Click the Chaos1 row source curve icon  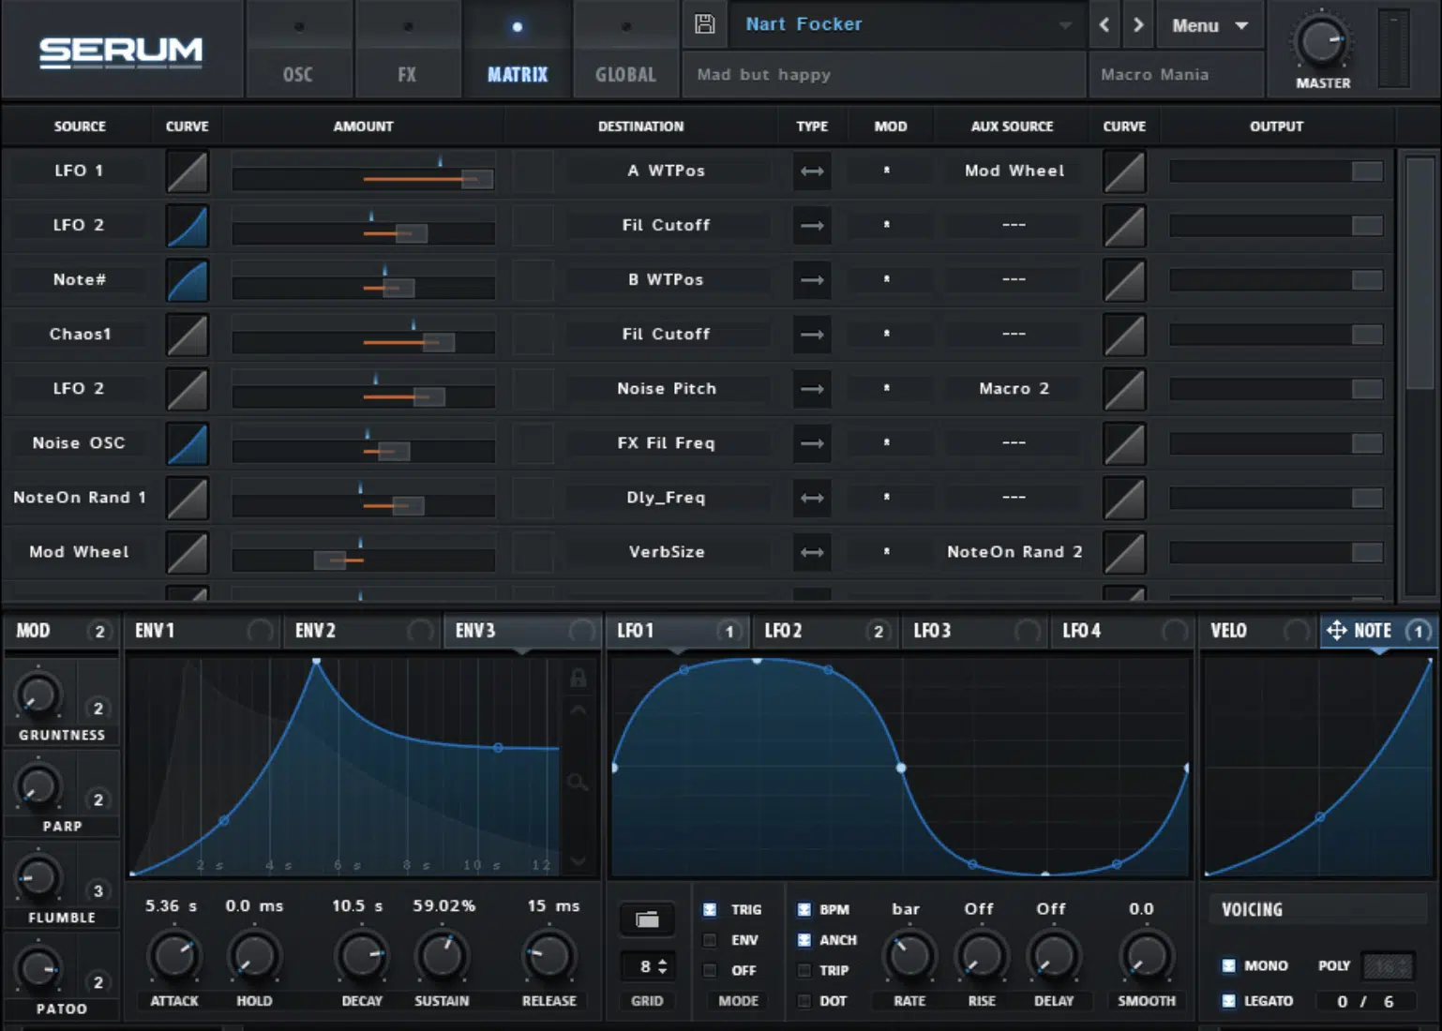(188, 335)
